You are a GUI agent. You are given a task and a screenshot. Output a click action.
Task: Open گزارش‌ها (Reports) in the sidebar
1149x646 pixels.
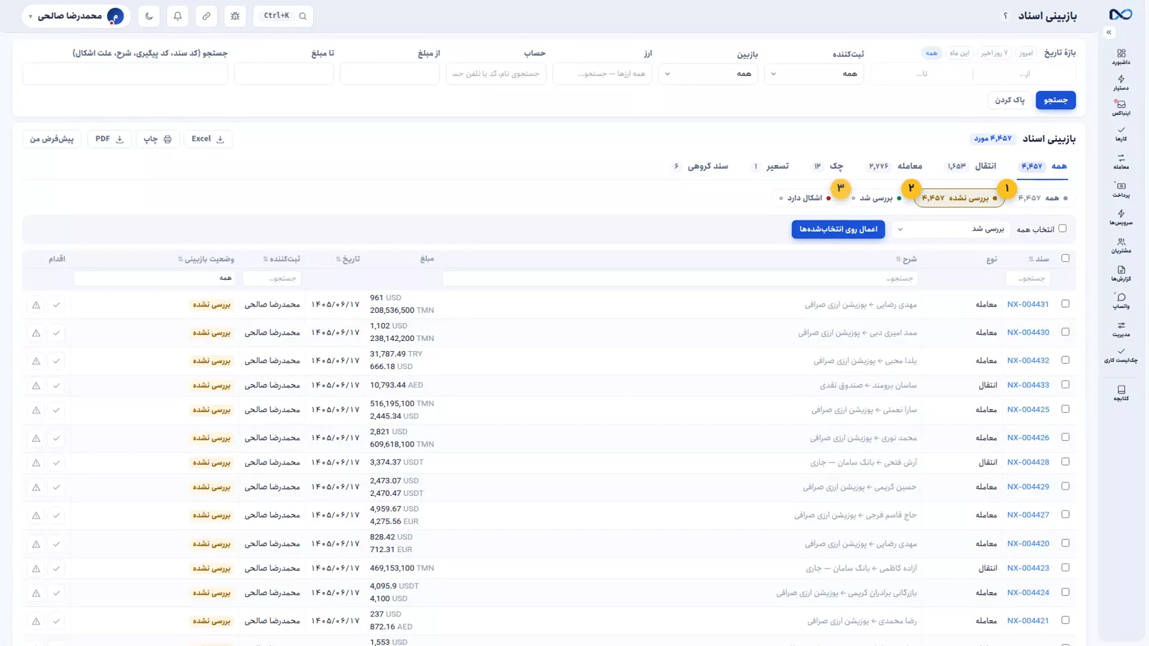point(1121,273)
